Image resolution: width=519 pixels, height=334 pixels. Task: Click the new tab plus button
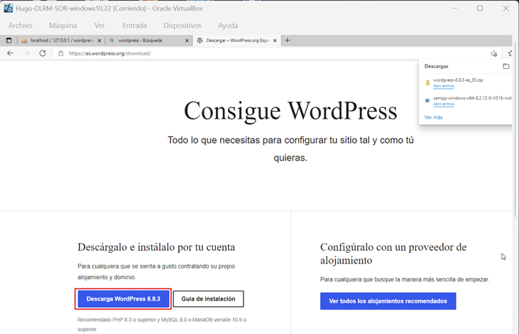(x=288, y=41)
